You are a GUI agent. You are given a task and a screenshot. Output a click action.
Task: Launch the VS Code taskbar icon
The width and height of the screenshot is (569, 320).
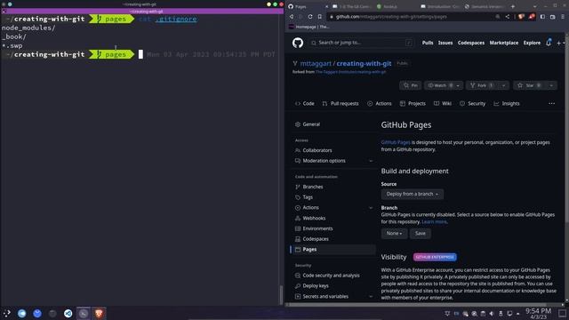pos(68,314)
